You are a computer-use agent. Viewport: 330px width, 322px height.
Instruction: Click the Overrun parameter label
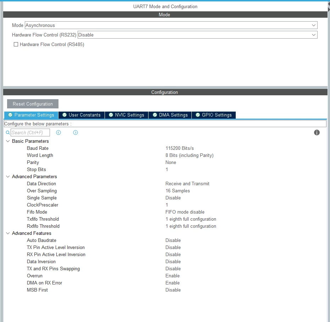click(34, 276)
